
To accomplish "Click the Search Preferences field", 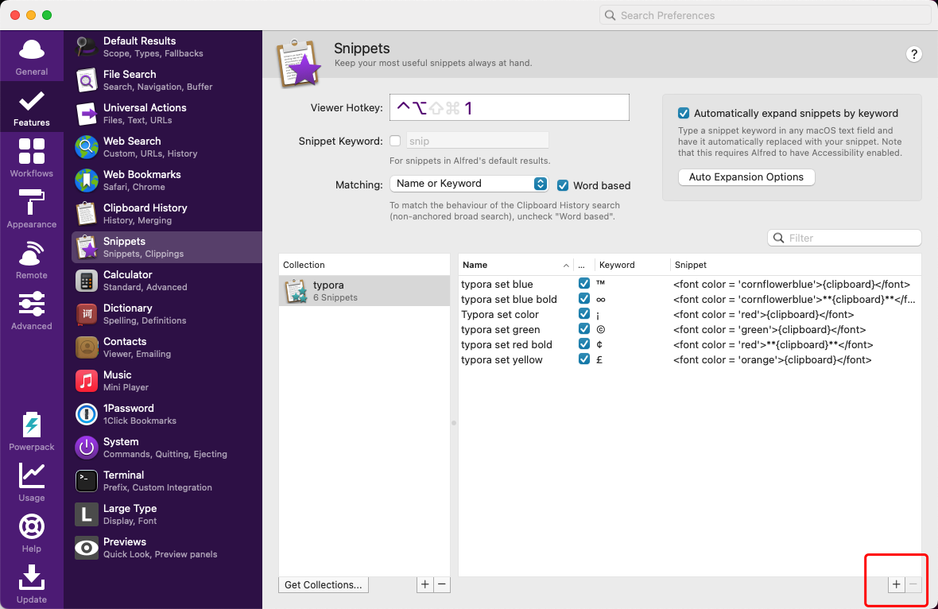I will click(765, 16).
